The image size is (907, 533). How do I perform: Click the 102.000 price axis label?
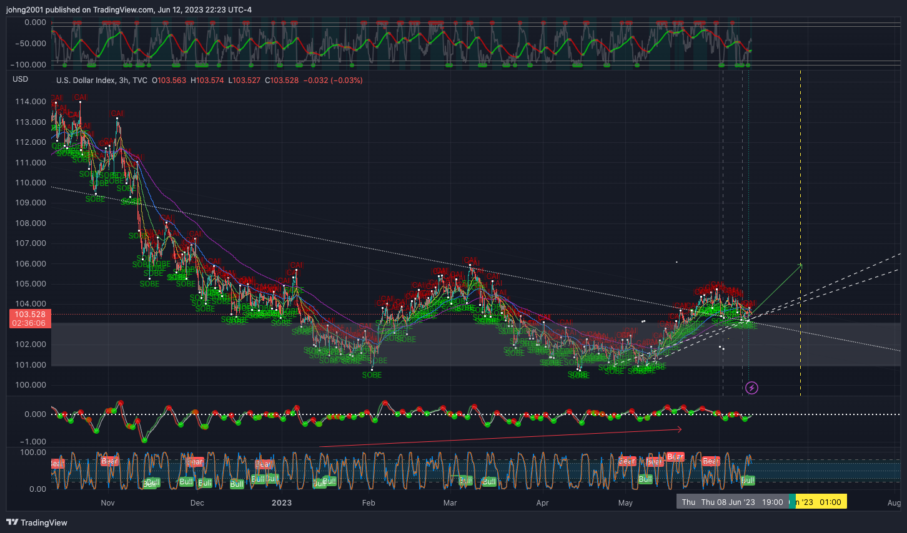click(31, 345)
